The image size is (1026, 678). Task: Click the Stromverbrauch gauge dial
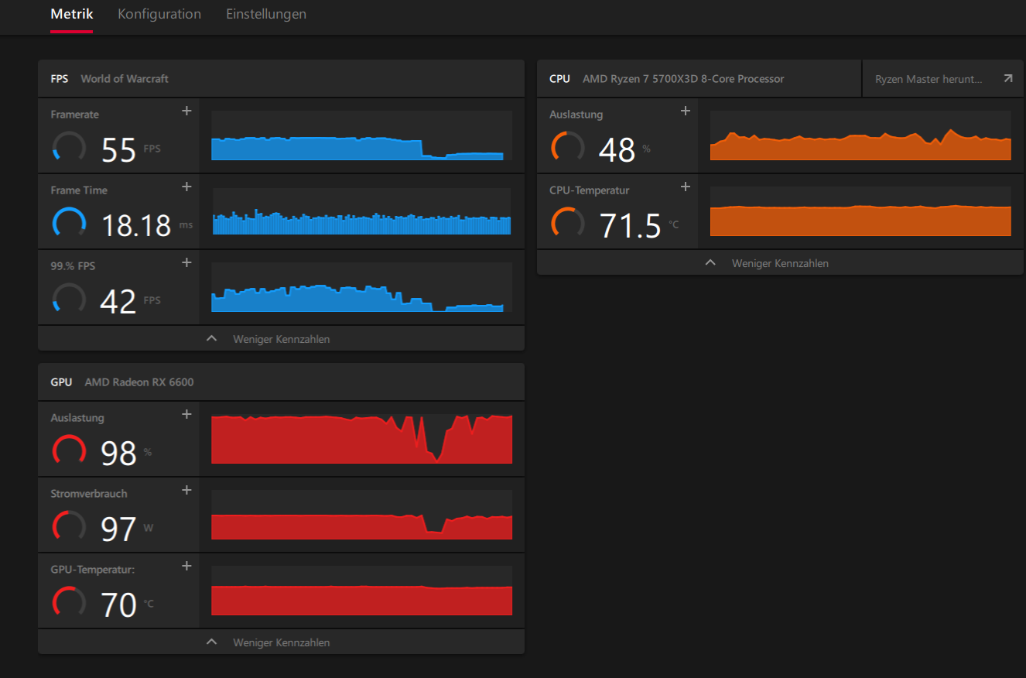click(x=69, y=526)
